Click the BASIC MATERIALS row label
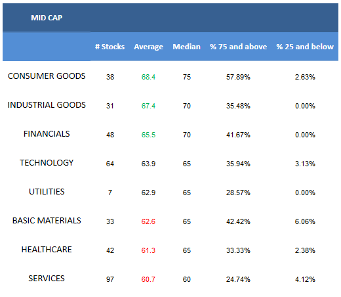Viewport: 341px width, 297px height. [47, 221]
